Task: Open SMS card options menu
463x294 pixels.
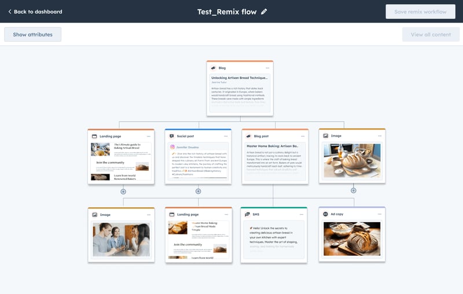Action: point(302,214)
